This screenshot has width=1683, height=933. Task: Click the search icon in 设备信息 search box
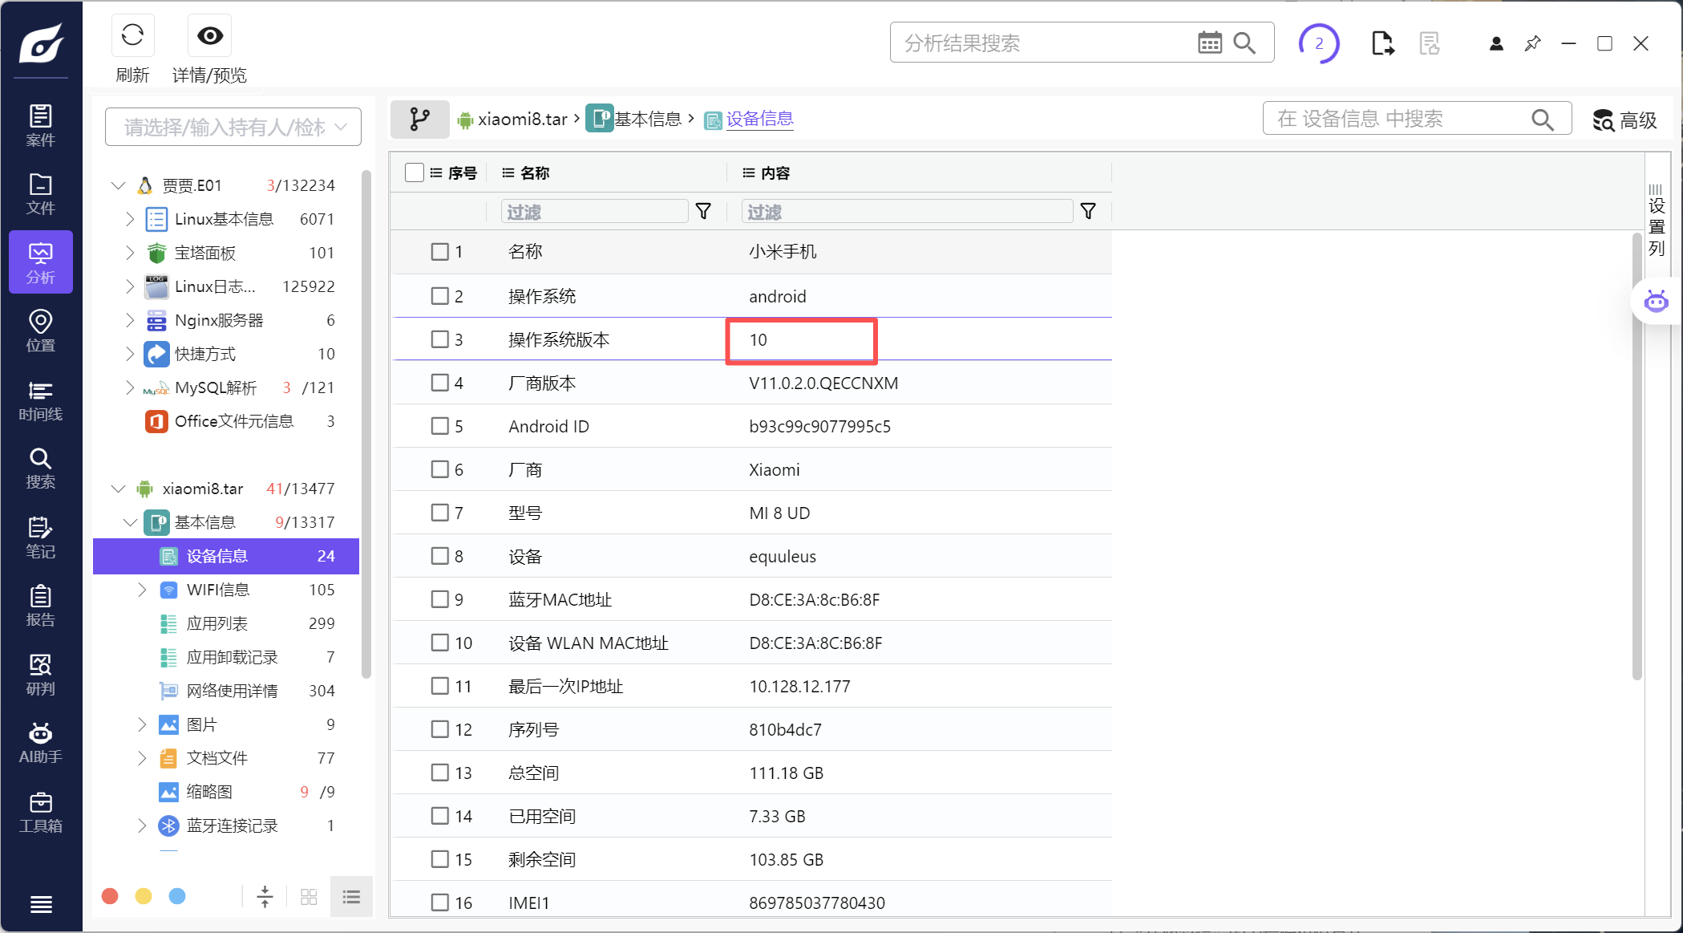pos(1542,120)
